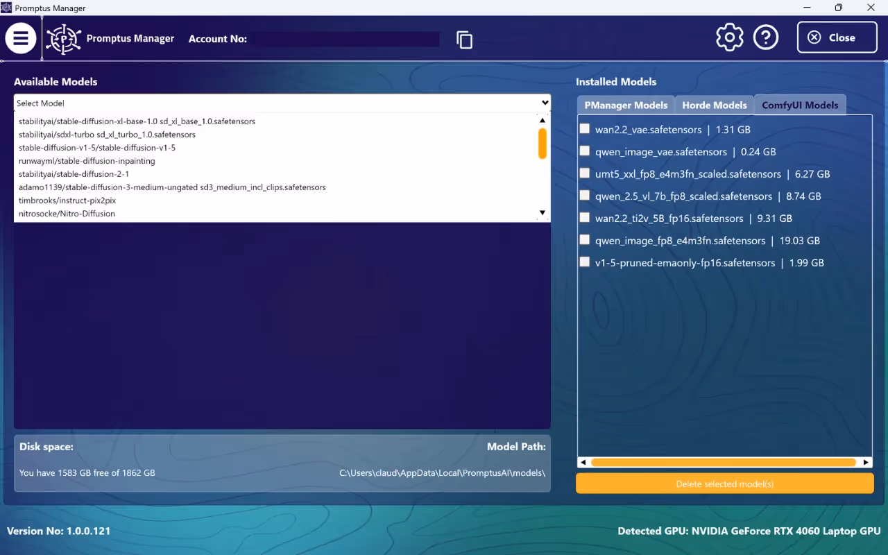Open the hamburger main menu
Screen dimensions: 888x555
tap(21, 38)
